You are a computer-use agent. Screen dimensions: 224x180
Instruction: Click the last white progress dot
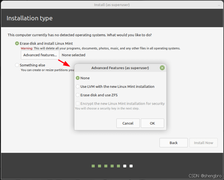click(x=131, y=166)
